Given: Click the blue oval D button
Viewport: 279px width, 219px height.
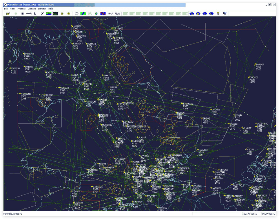Looking at the screenshot, I should pos(212,13).
